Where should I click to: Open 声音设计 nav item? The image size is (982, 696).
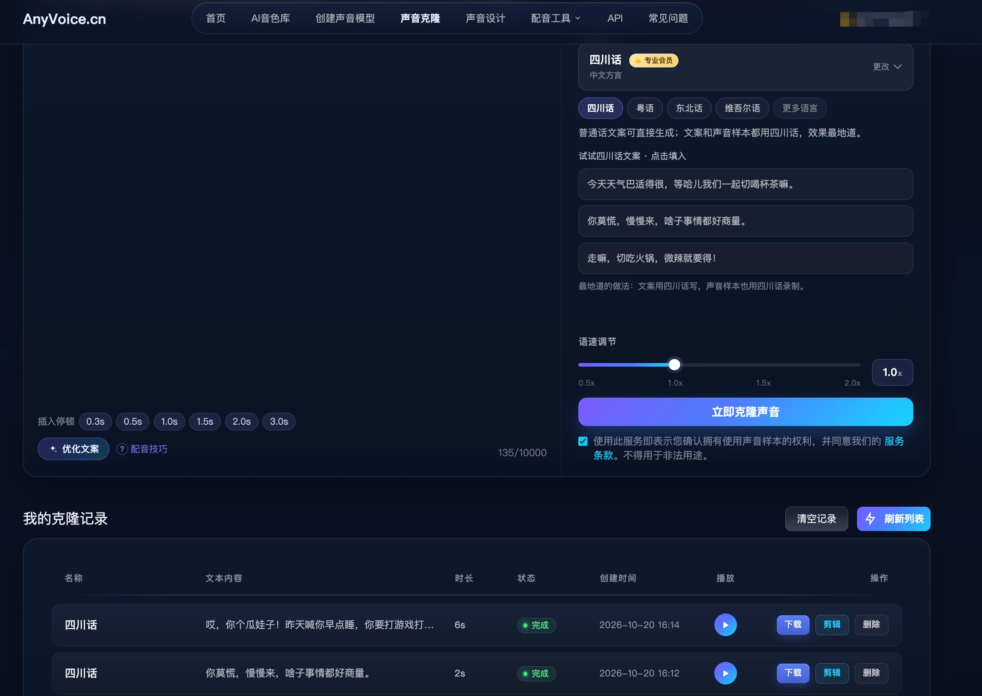pos(485,18)
